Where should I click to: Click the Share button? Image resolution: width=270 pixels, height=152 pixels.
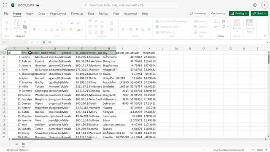pyautogui.click(x=259, y=14)
